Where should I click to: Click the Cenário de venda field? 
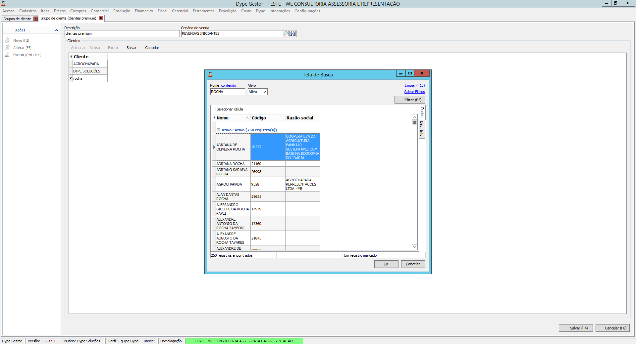click(x=232, y=33)
